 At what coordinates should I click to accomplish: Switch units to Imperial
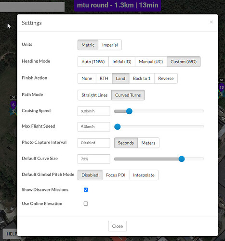pyautogui.click(x=110, y=45)
